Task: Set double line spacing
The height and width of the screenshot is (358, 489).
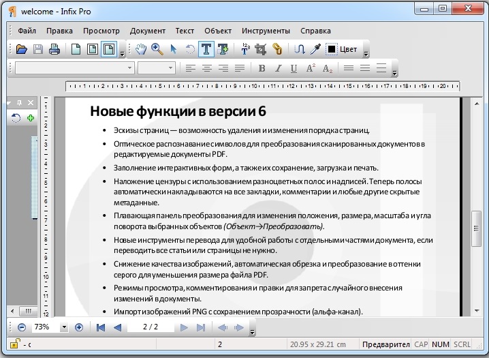Action: point(381,68)
